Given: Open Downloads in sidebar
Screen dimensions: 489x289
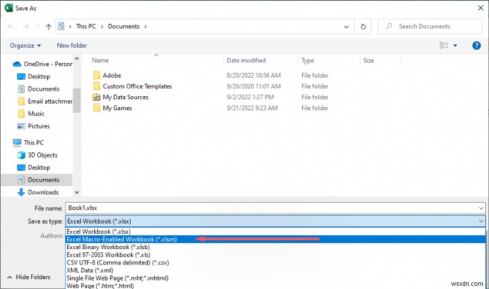Looking at the screenshot, I should [38, 192].
